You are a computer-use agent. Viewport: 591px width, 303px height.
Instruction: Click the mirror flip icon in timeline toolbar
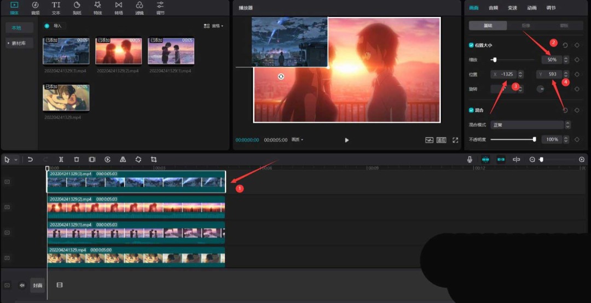[123, 159]
